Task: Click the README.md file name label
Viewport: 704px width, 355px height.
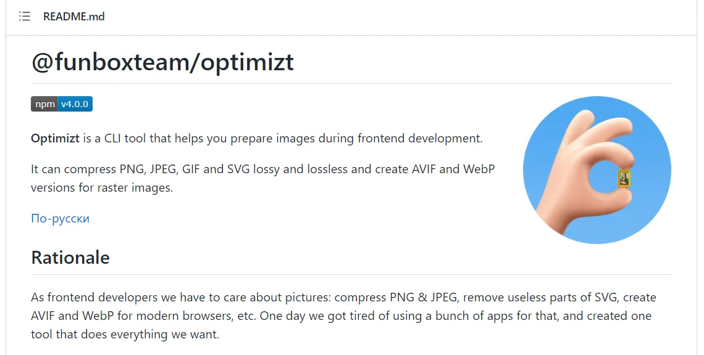Action: tap(73, 17)
